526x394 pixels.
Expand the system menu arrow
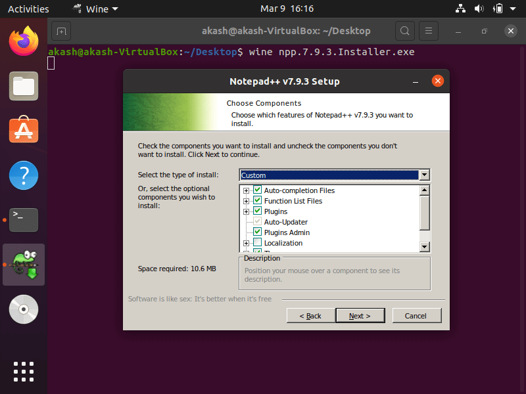pyautogui.click(x=513, y=9)
